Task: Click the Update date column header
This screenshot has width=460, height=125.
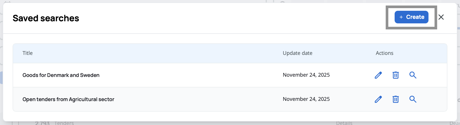Action: tap(297, 53)
